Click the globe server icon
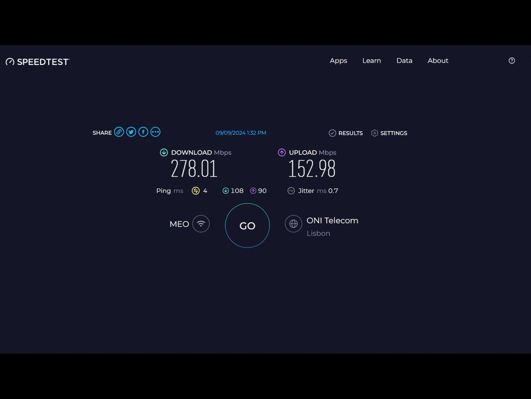The height and width of the screenshot is (399, 531). point(293,224)
